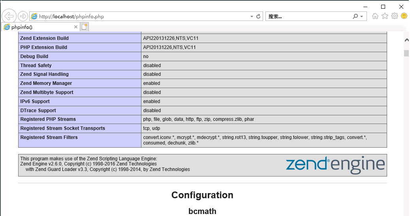Viewport: 410px width, 216px height.
Task: Refresh the phpinfo page
Action: pyautogui.click(x=258, y=17)
